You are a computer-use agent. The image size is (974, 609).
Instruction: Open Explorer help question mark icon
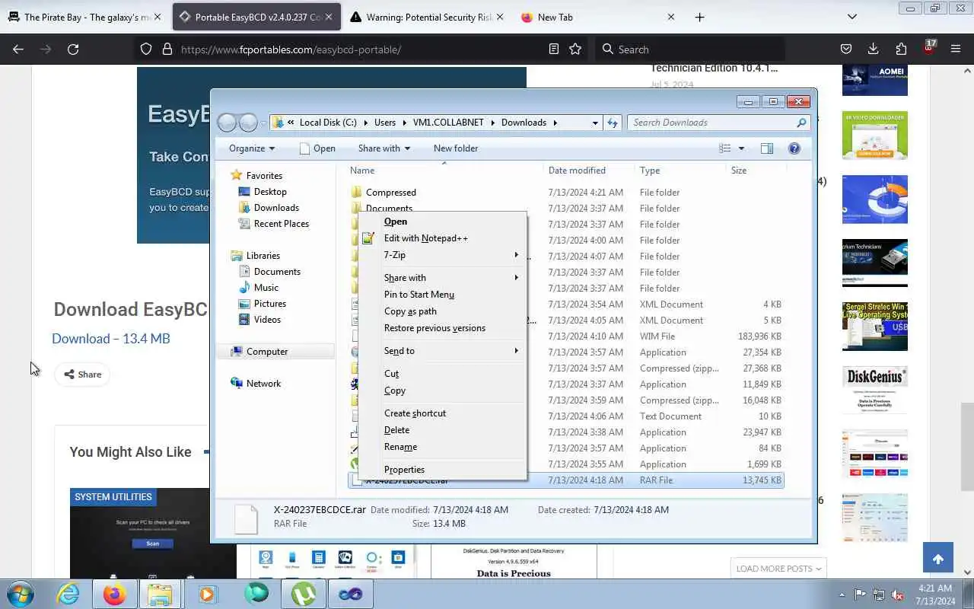(x=794, y=148)
